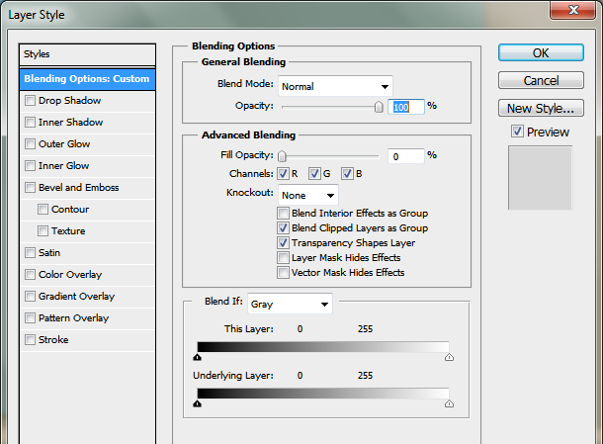Enable the Inner Shadow effect checkbox
603x444 pixels.
pos(30,123)
